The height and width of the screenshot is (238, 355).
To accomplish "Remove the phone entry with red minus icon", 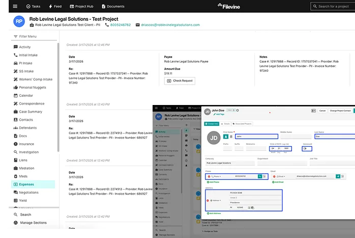I will (209, 176).
